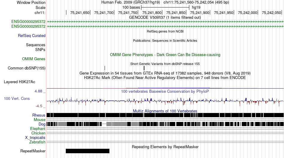The height and width of the screenshot is (158, 284).
Task: Click the Sequences track label
Action: coord(36,45)
